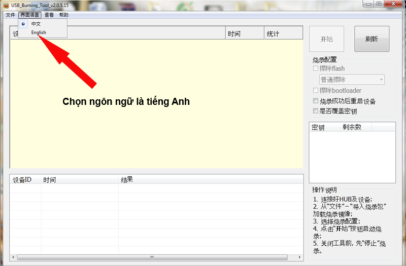Enable 烧录成功后重启设备 checkbox
Image resolution: width=406 pixels, height=266 pixels.
point(316,101)
